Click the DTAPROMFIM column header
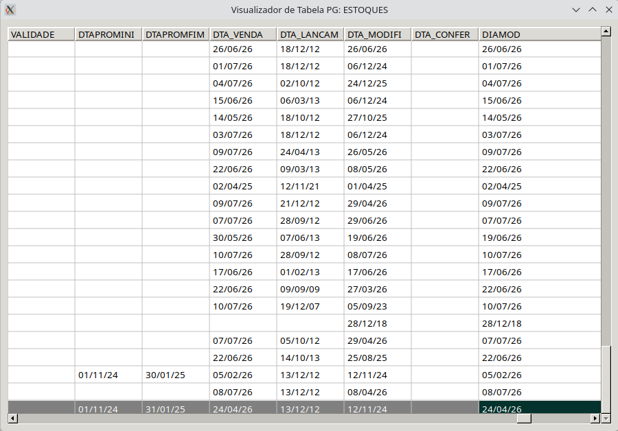The width and height of the screenshot is (618, 431). pyautogui.click(x=176, y=35)
